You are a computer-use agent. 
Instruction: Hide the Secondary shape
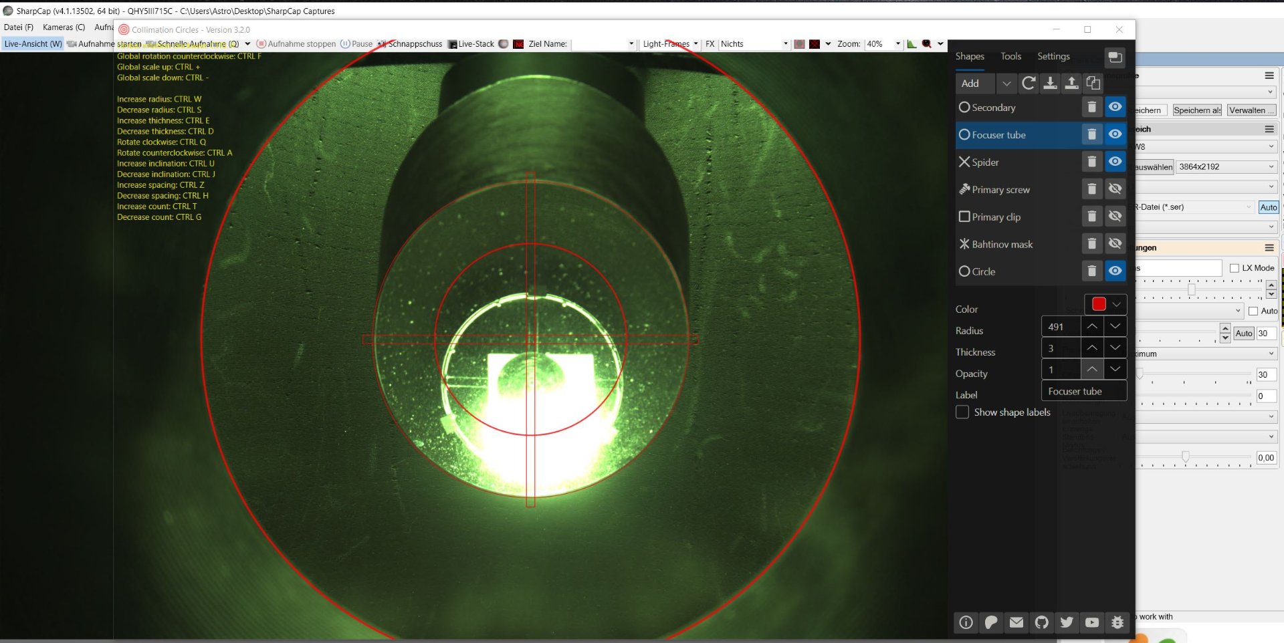coord(1115,107)
